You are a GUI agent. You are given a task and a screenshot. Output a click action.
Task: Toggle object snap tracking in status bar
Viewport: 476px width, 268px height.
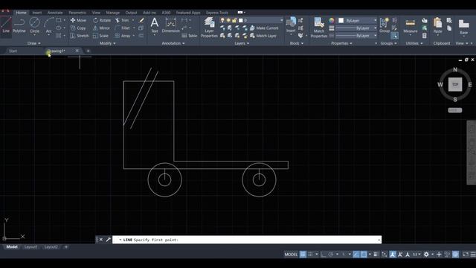(x=356, y=255)
